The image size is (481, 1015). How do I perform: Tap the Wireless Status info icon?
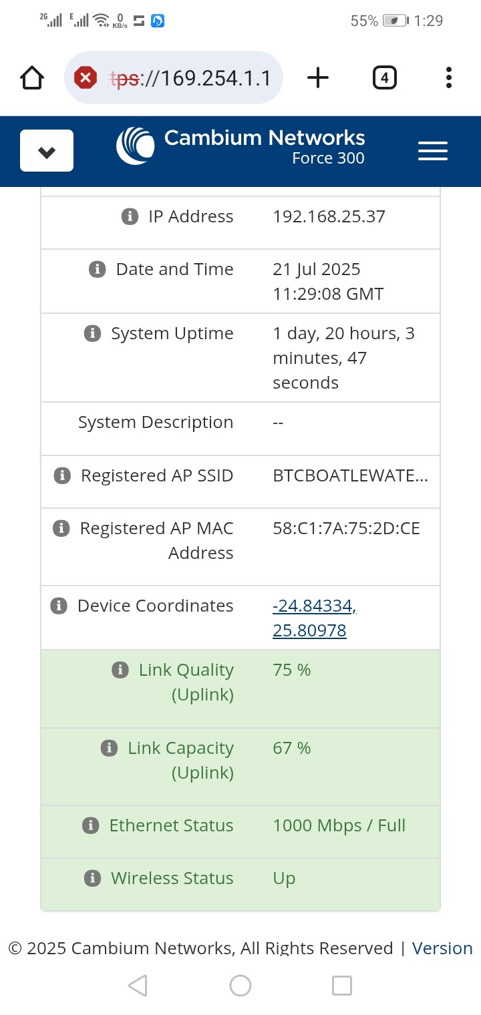92,878
